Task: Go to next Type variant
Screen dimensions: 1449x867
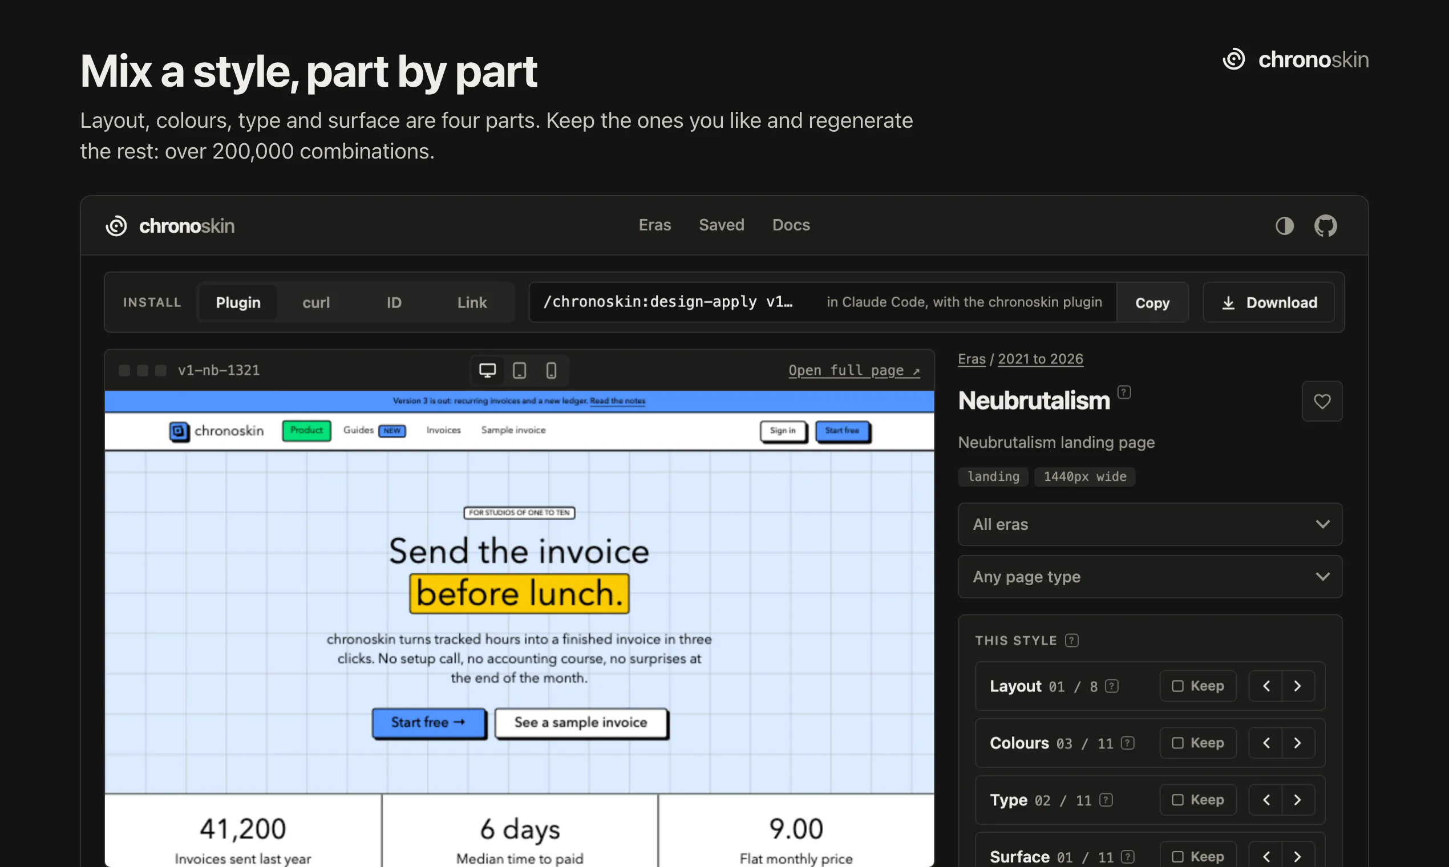Action: click(1298, 800)
